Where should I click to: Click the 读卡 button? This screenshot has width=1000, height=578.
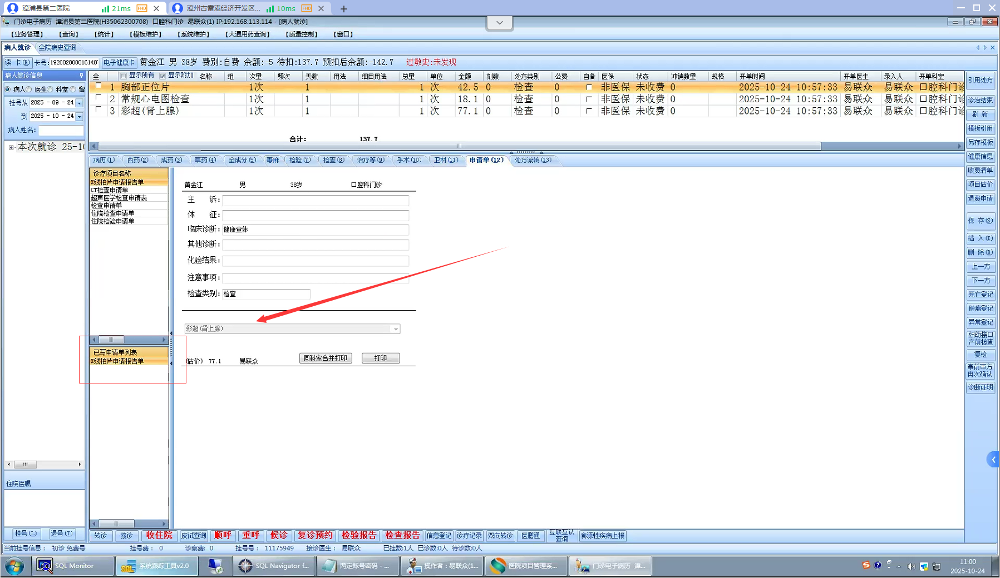pos(17,62)
